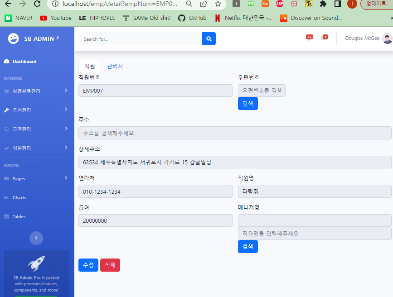Open the Discover on SoundCloud bookmark
The width and height of the screenshot is (393, 297).
311,18
